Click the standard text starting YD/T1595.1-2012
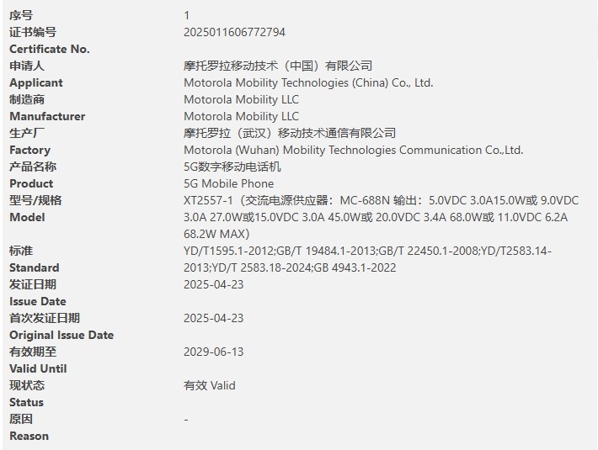The image size is (598, 450). point(368,251)
